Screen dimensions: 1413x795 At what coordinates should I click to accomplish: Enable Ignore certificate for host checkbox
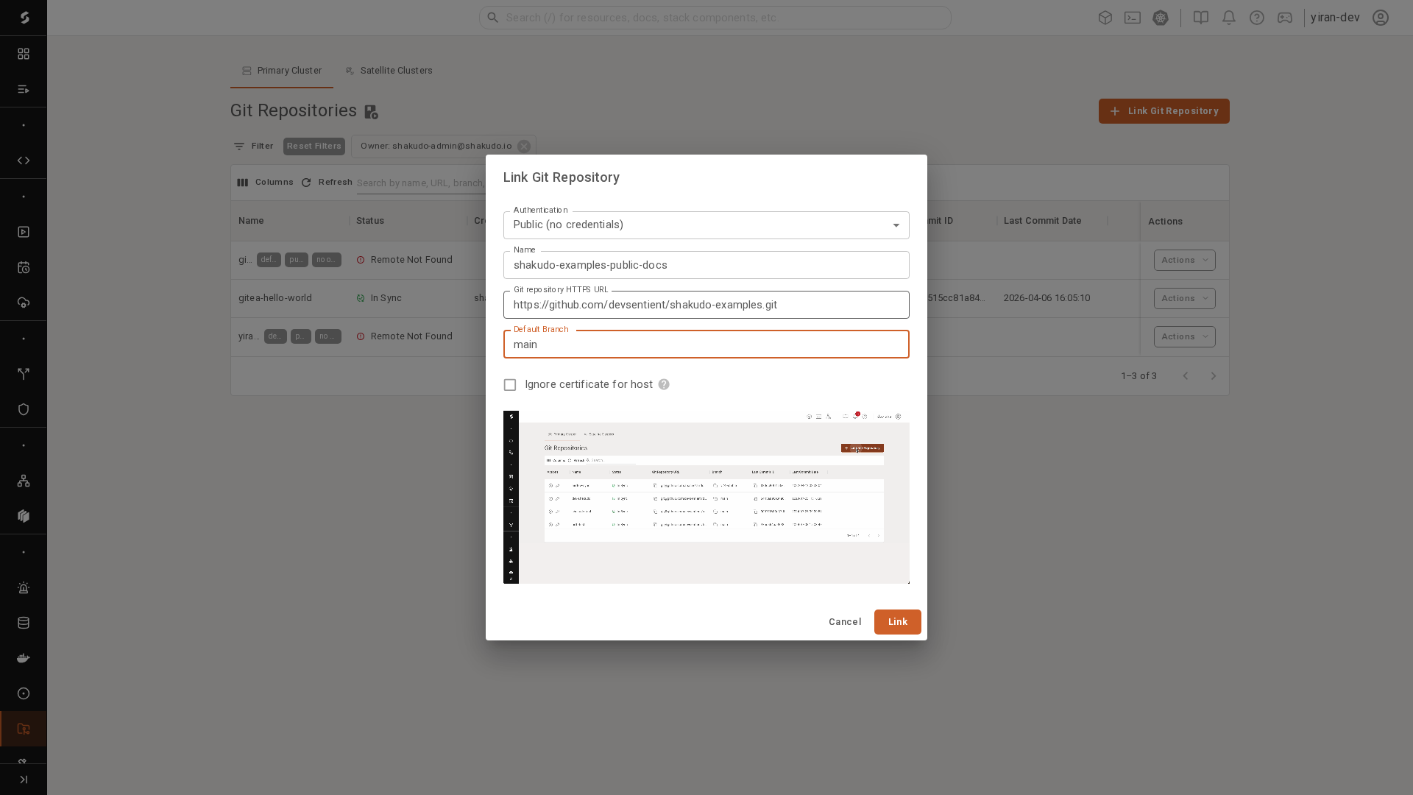510,385
